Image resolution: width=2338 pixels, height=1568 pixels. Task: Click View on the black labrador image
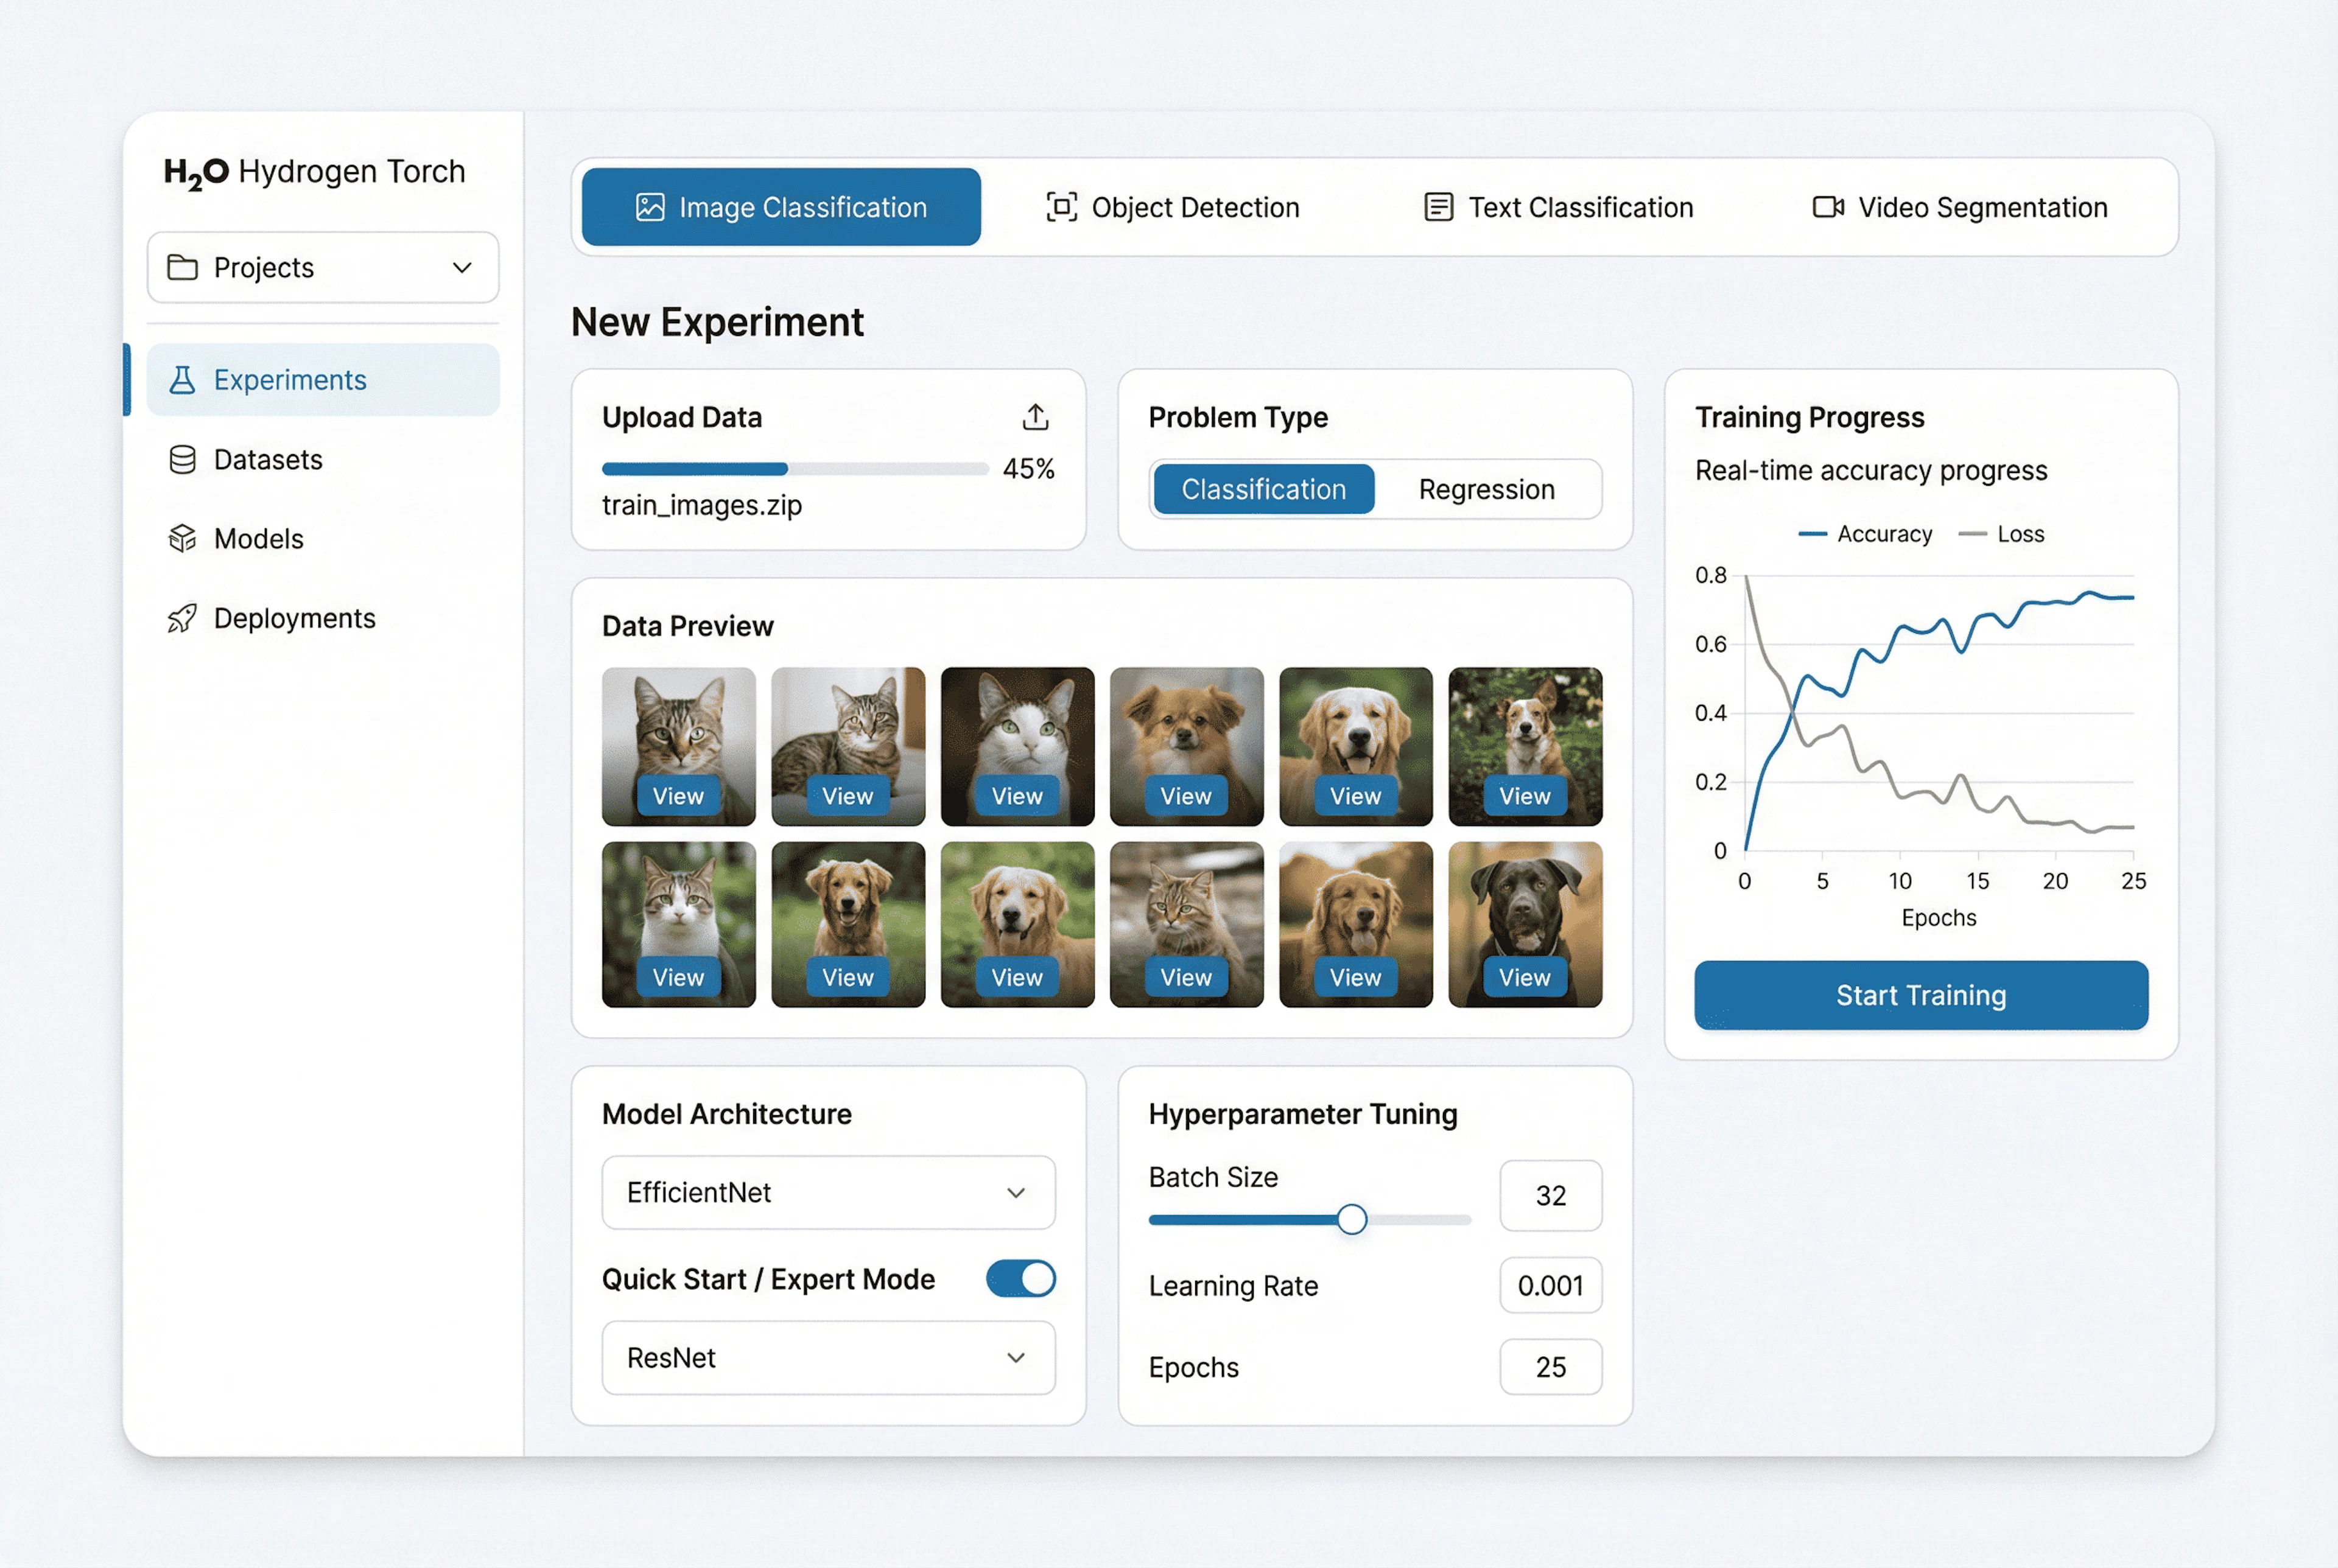click(x=1524, y=977)
